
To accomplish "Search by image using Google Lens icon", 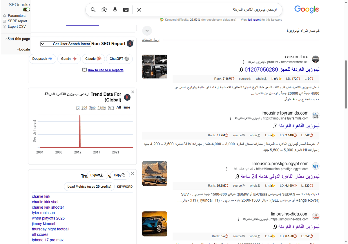I will [104, 10].
